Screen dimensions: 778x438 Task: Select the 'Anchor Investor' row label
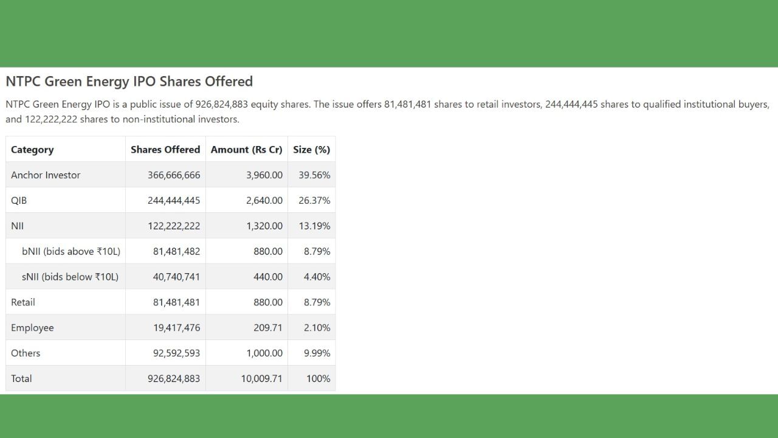(46, 175)
